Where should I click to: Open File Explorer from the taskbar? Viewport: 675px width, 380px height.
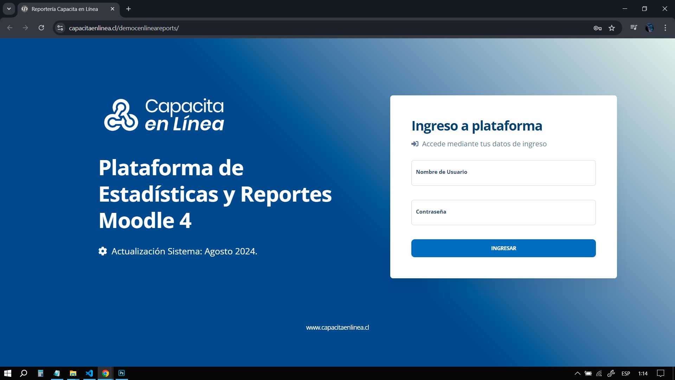[x=73, y=373]
